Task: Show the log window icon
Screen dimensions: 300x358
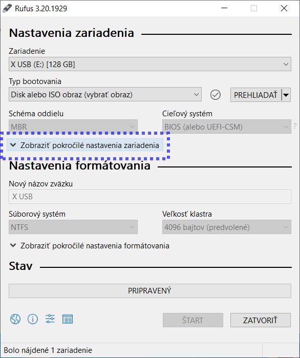Action: [x=68, y=319]
